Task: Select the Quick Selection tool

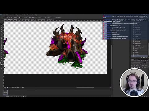Action: 2,28
